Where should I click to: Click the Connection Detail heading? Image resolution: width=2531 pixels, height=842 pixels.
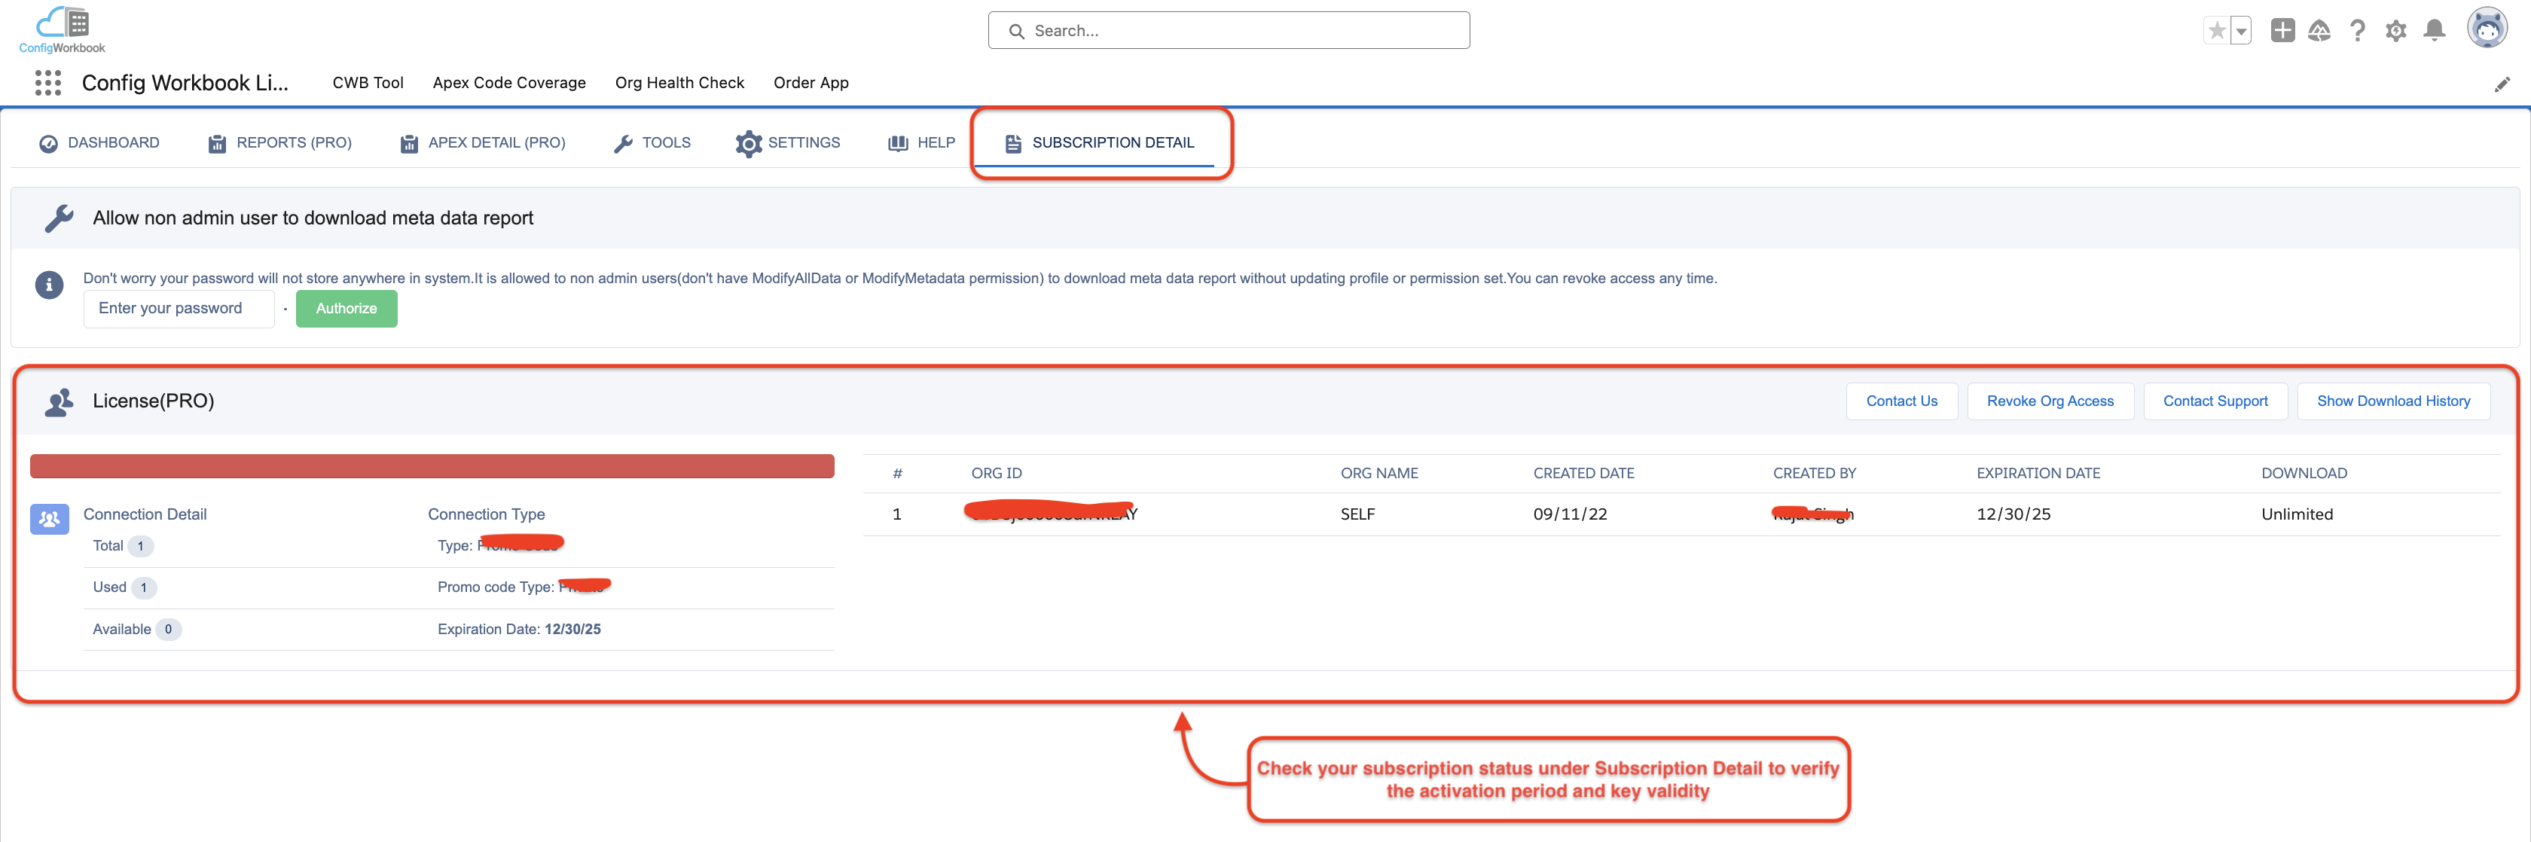point(145,515)
